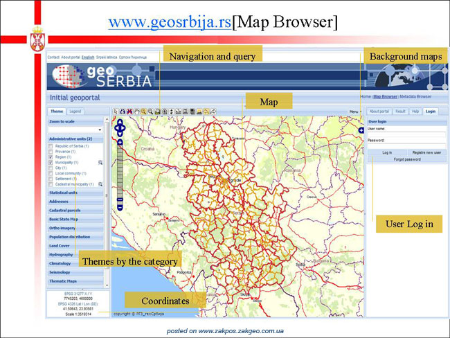Viewport: 450px width, 338px height.
Task: Open the Metadata Browser link
Action: (x=415, y=96)
